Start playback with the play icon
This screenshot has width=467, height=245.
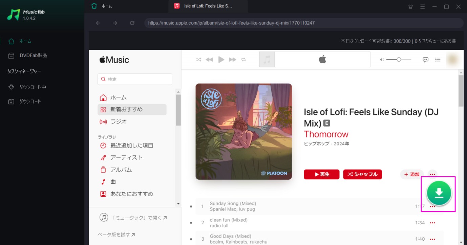coord(221,60)
